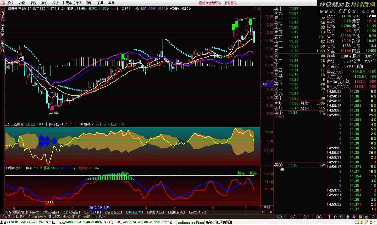
Task: Click the 另存为 button
Action: tap(34, 212)
